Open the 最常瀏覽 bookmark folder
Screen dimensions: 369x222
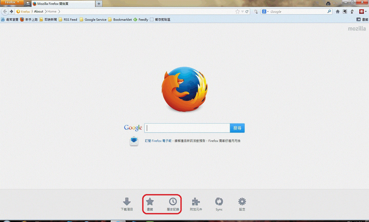10,19
